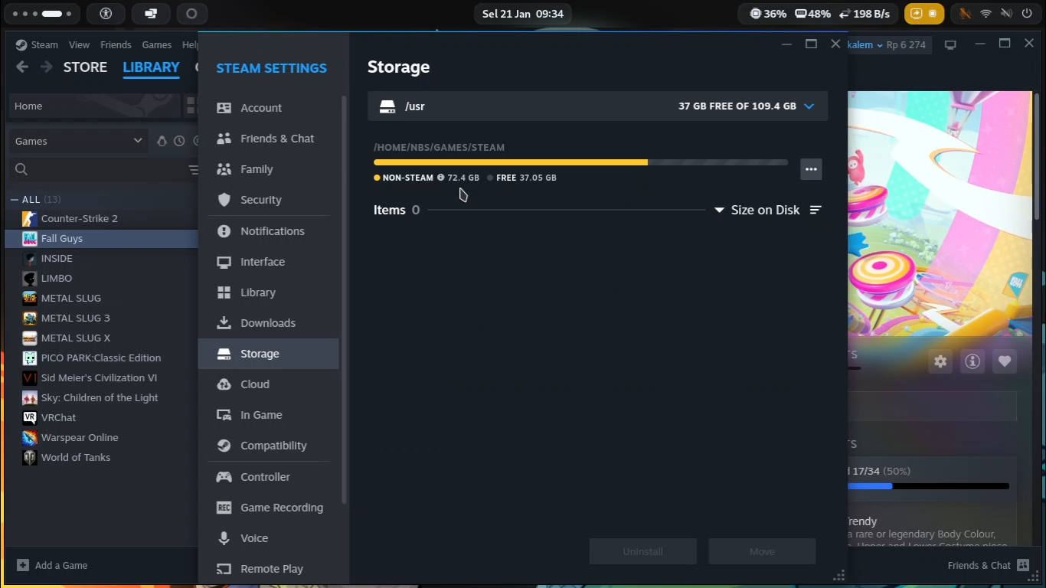
Task: Go to Downloads settings
Action: tap(269, 323)
